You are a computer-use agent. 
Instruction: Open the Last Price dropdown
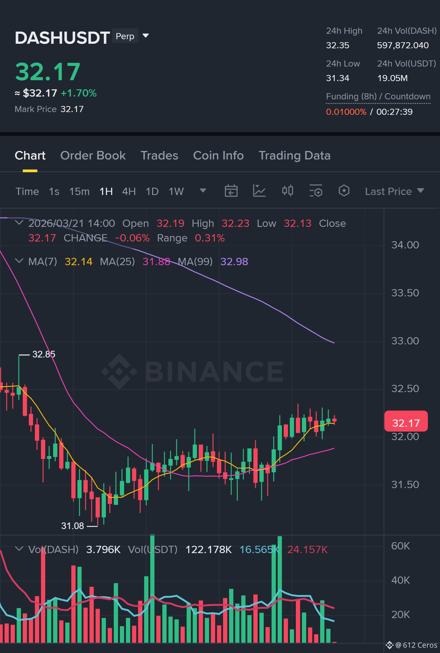tap(394, 191)
